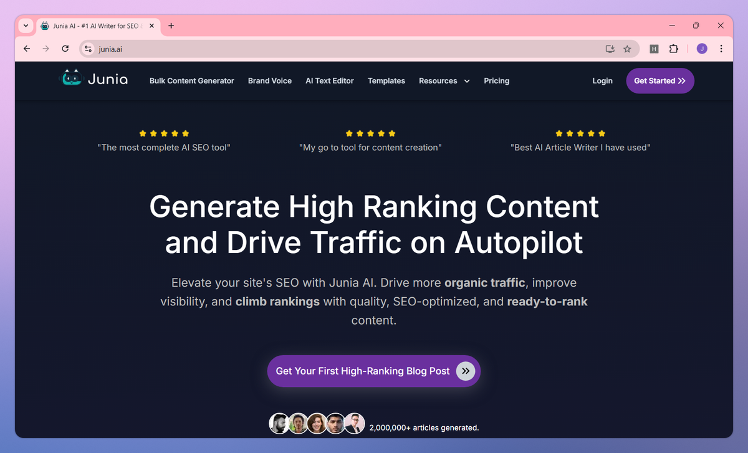Go to the Pricing page
748x453 pixels.
497,81
